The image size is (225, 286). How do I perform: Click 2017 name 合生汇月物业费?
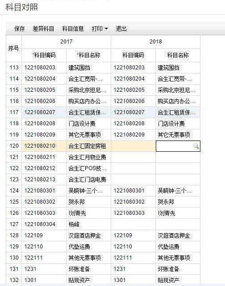[87, 157]
